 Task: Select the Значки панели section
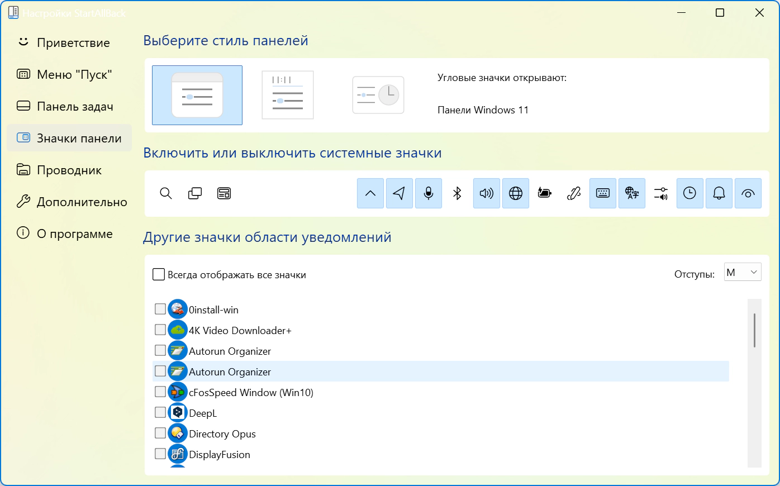69,138
